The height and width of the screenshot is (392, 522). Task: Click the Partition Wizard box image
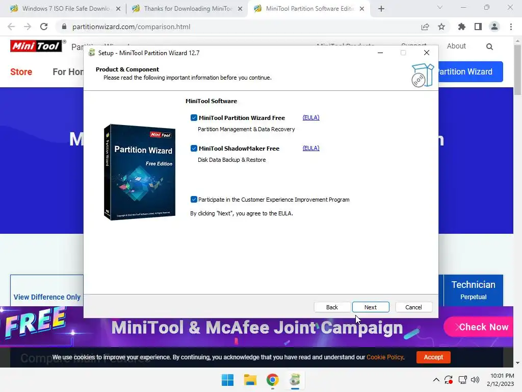tap(140, 172)
